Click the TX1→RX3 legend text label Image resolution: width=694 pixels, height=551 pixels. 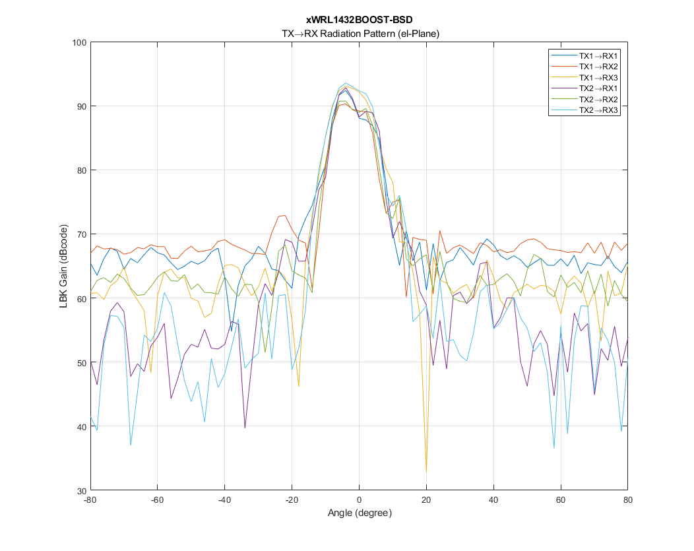(x=599, y=78)
